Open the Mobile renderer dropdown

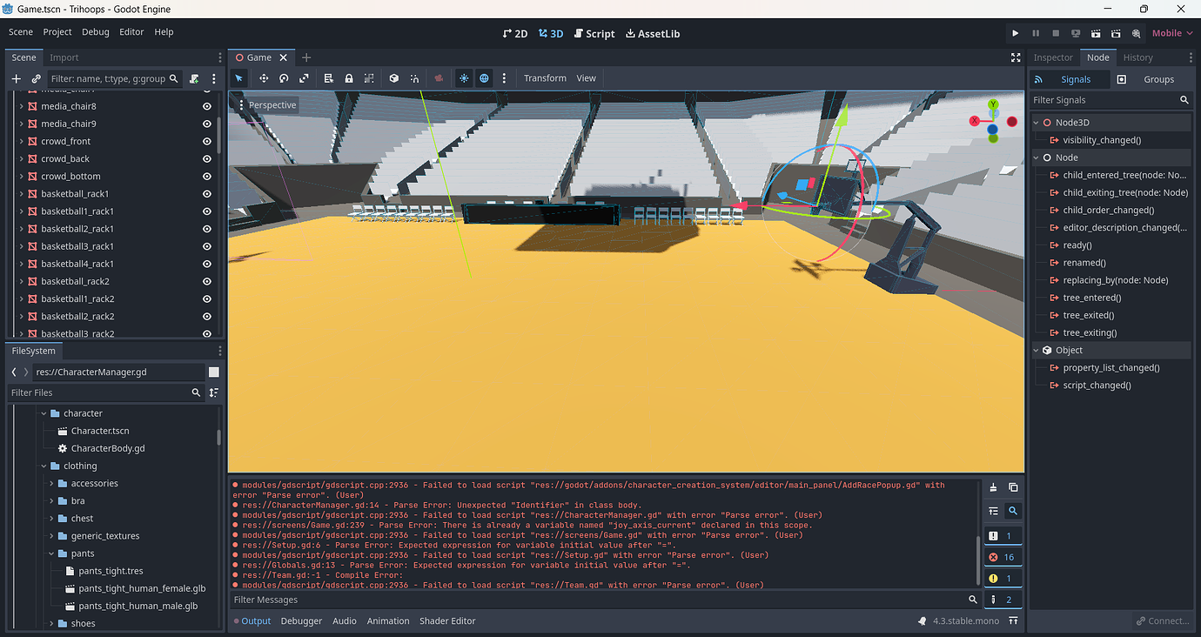(1171, 33)
